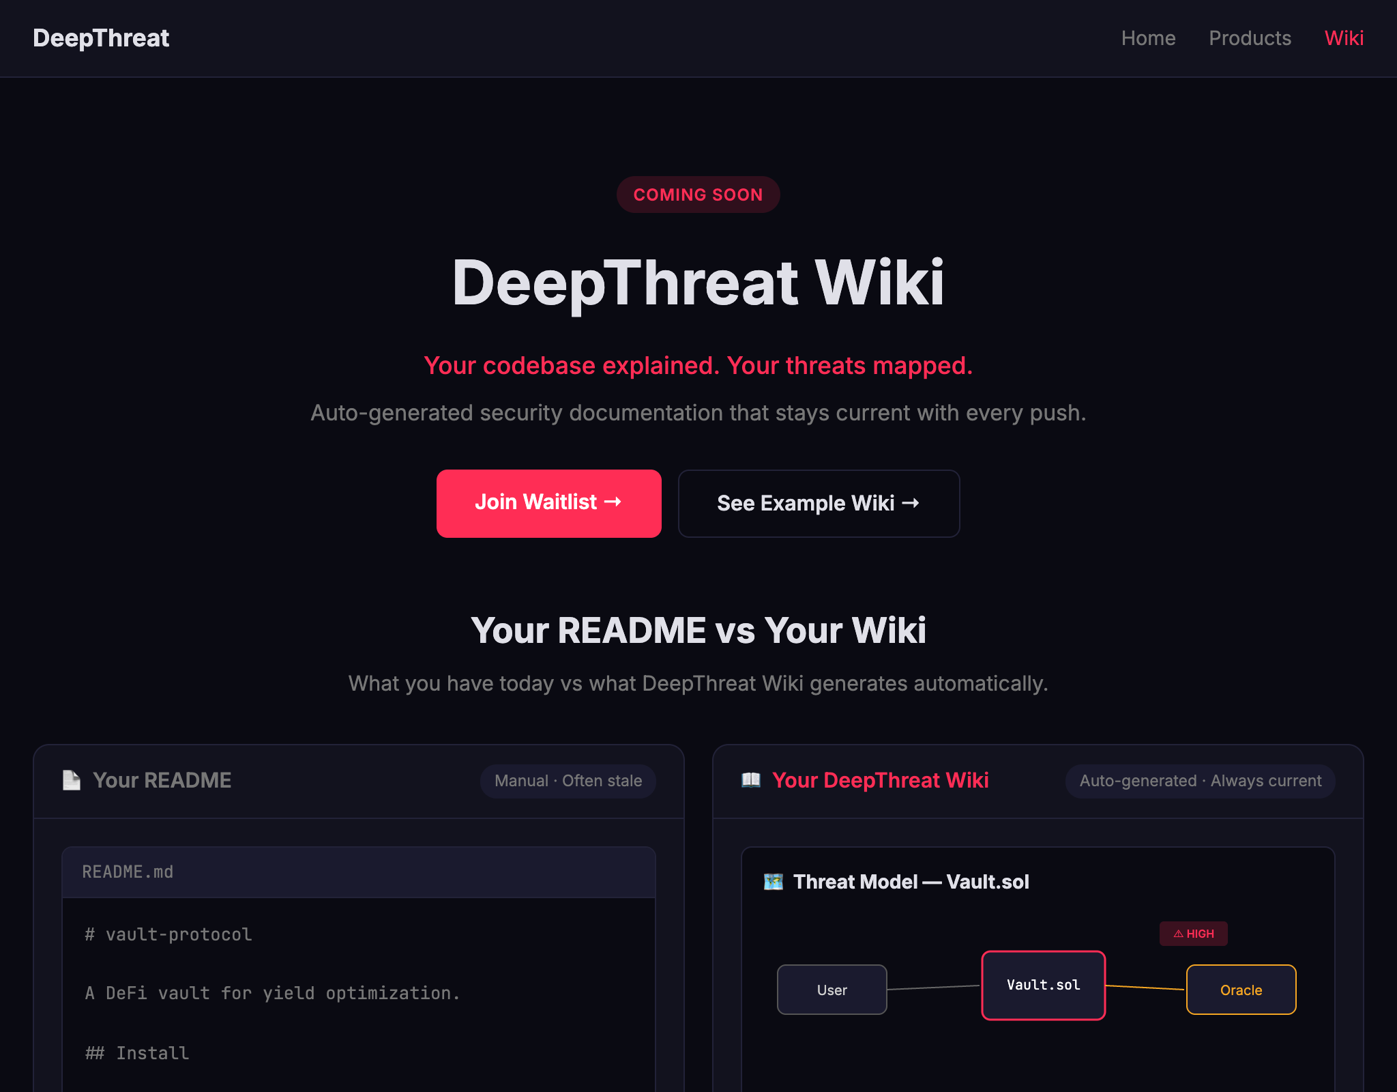This screenshot has height=1092, width=1397.
Task: Click the HIGH warning badge
Action: tap(1193, 934)
